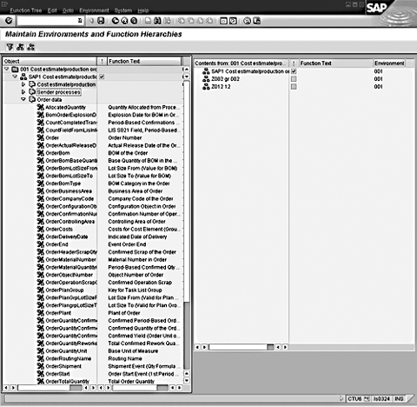Select the OrderPlant function row
Screen dimensions: 417x407
coord(58,313)
